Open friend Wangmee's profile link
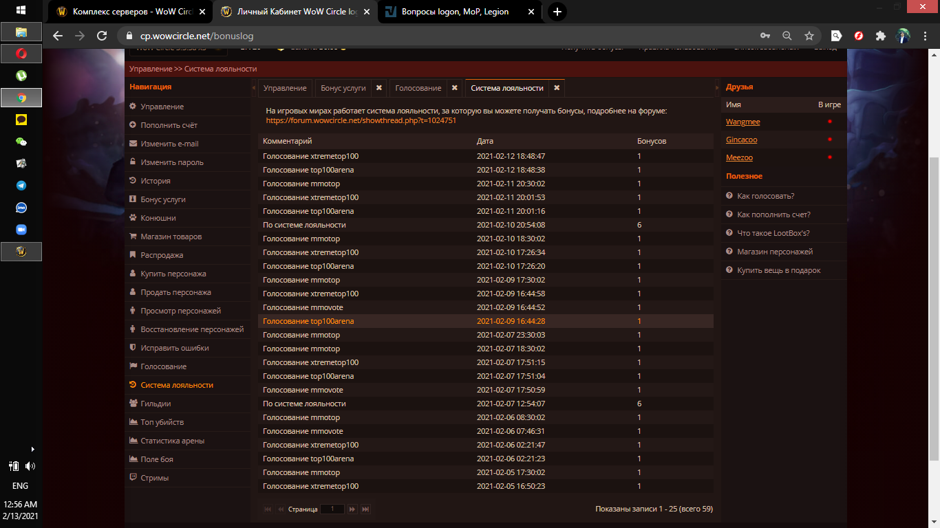 [743, 122]
